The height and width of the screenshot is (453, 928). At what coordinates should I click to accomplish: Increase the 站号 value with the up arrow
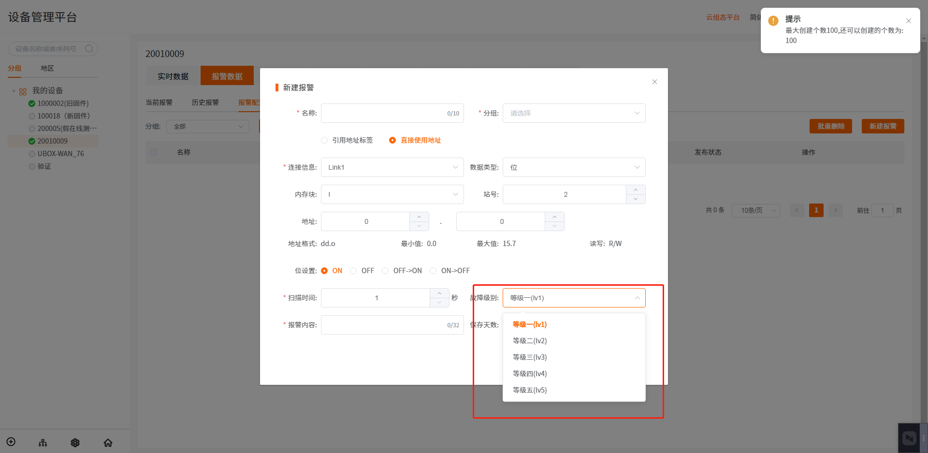pyautogui.click(x=636, y=190)
